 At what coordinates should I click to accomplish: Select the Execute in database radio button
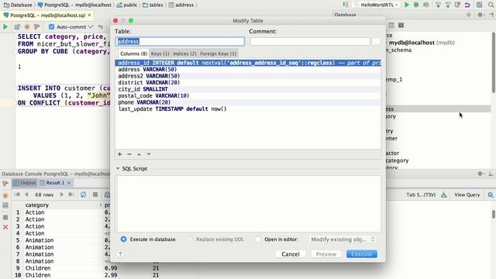coord(123,239)
